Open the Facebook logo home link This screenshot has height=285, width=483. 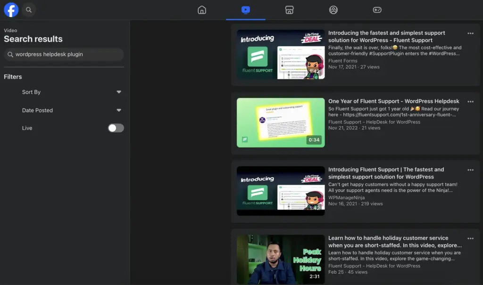click(11, 10)
